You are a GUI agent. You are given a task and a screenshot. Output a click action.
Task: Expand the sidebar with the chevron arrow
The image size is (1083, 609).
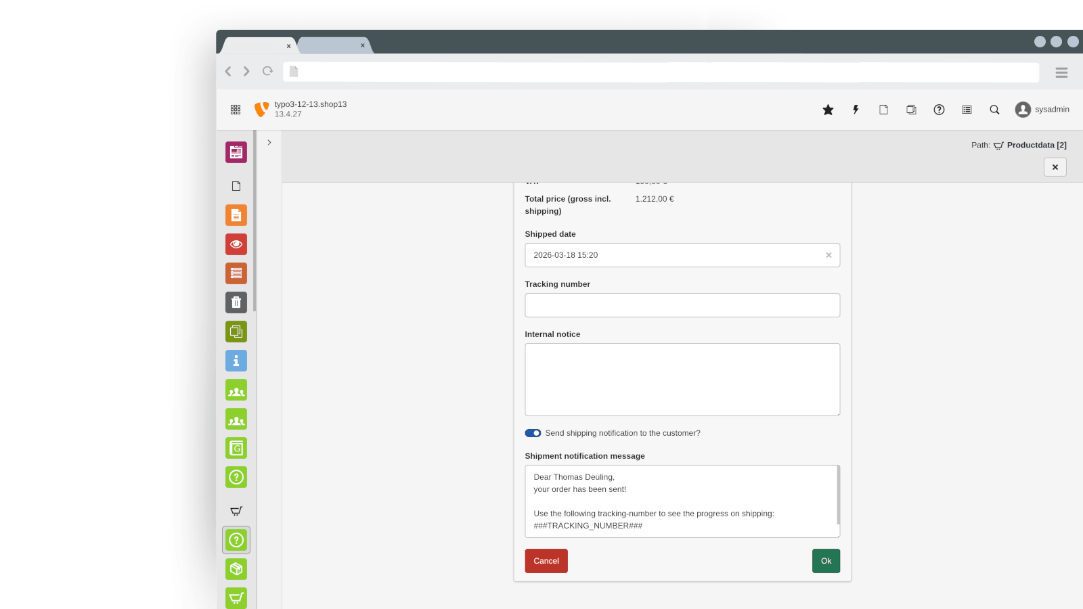click(x=269, y=142)
